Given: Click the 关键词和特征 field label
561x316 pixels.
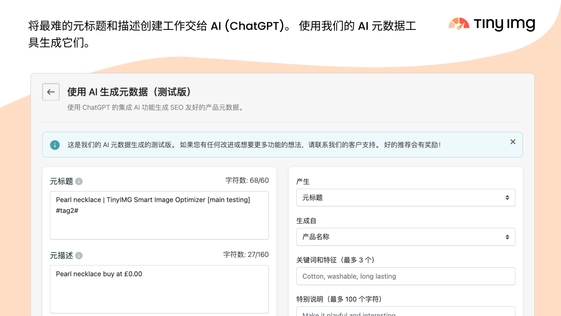Looking at the screenshot, I should click(335, 260).
